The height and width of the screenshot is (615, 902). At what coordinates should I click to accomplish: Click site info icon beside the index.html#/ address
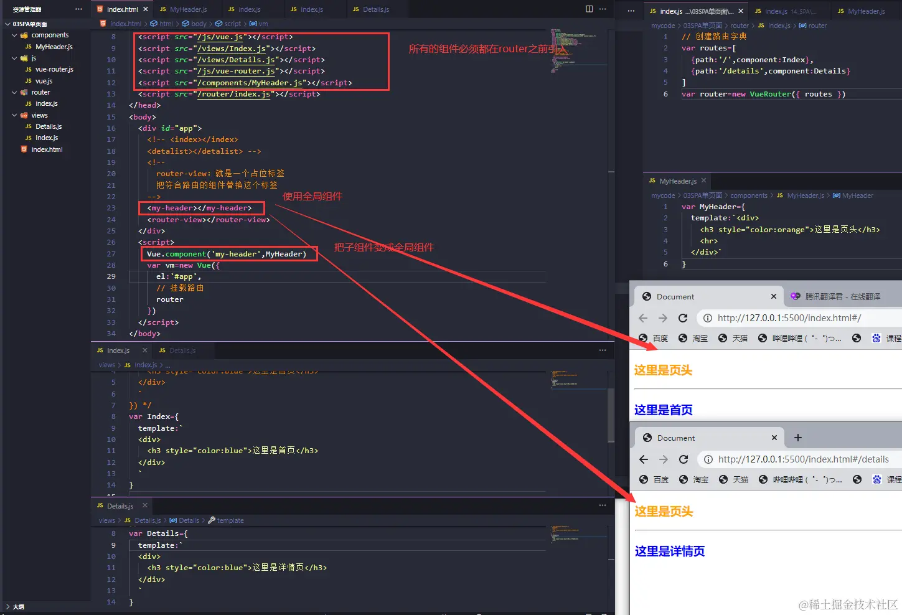coord(708,318)
